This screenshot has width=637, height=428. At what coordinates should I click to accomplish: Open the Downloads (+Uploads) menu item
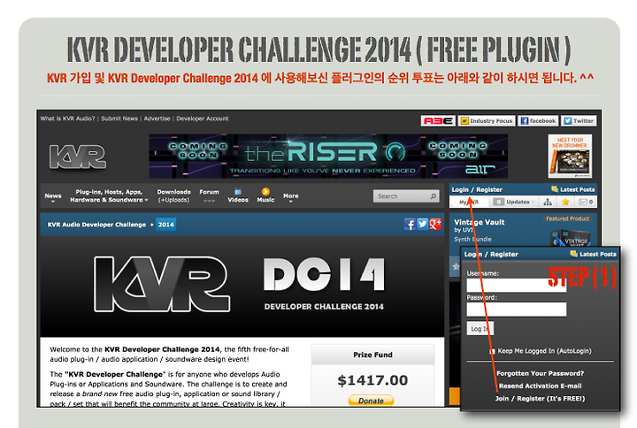[x=173, y=195]
